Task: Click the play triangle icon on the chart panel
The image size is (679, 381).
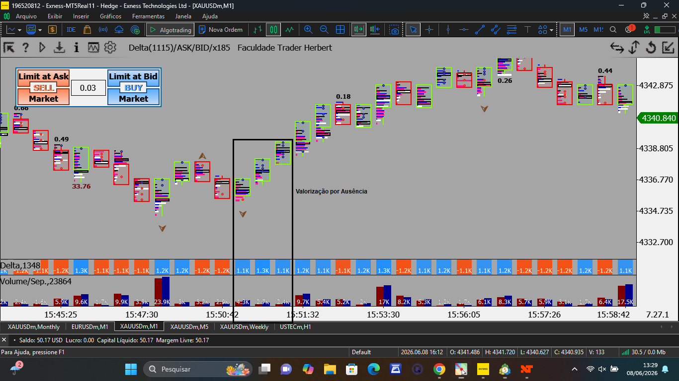Action: [x=42, y=48]
